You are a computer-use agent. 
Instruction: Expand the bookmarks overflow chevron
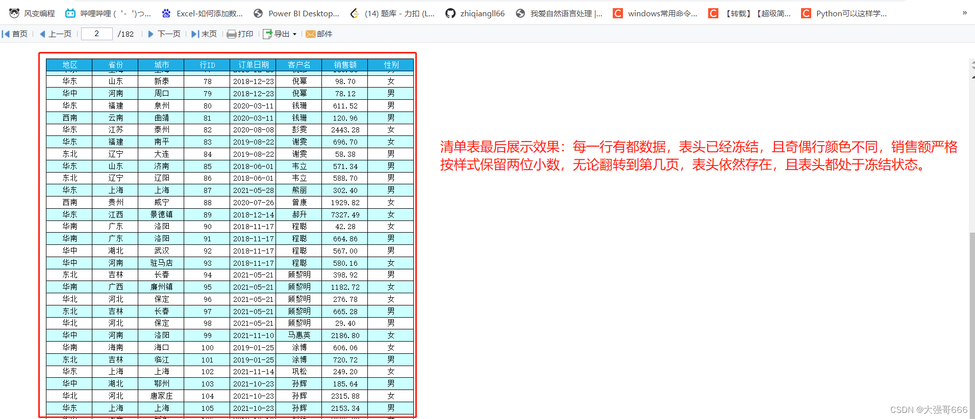[x=964, y=13]
